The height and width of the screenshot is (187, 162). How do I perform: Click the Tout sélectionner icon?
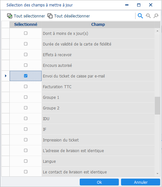click(x=10, y=16)
